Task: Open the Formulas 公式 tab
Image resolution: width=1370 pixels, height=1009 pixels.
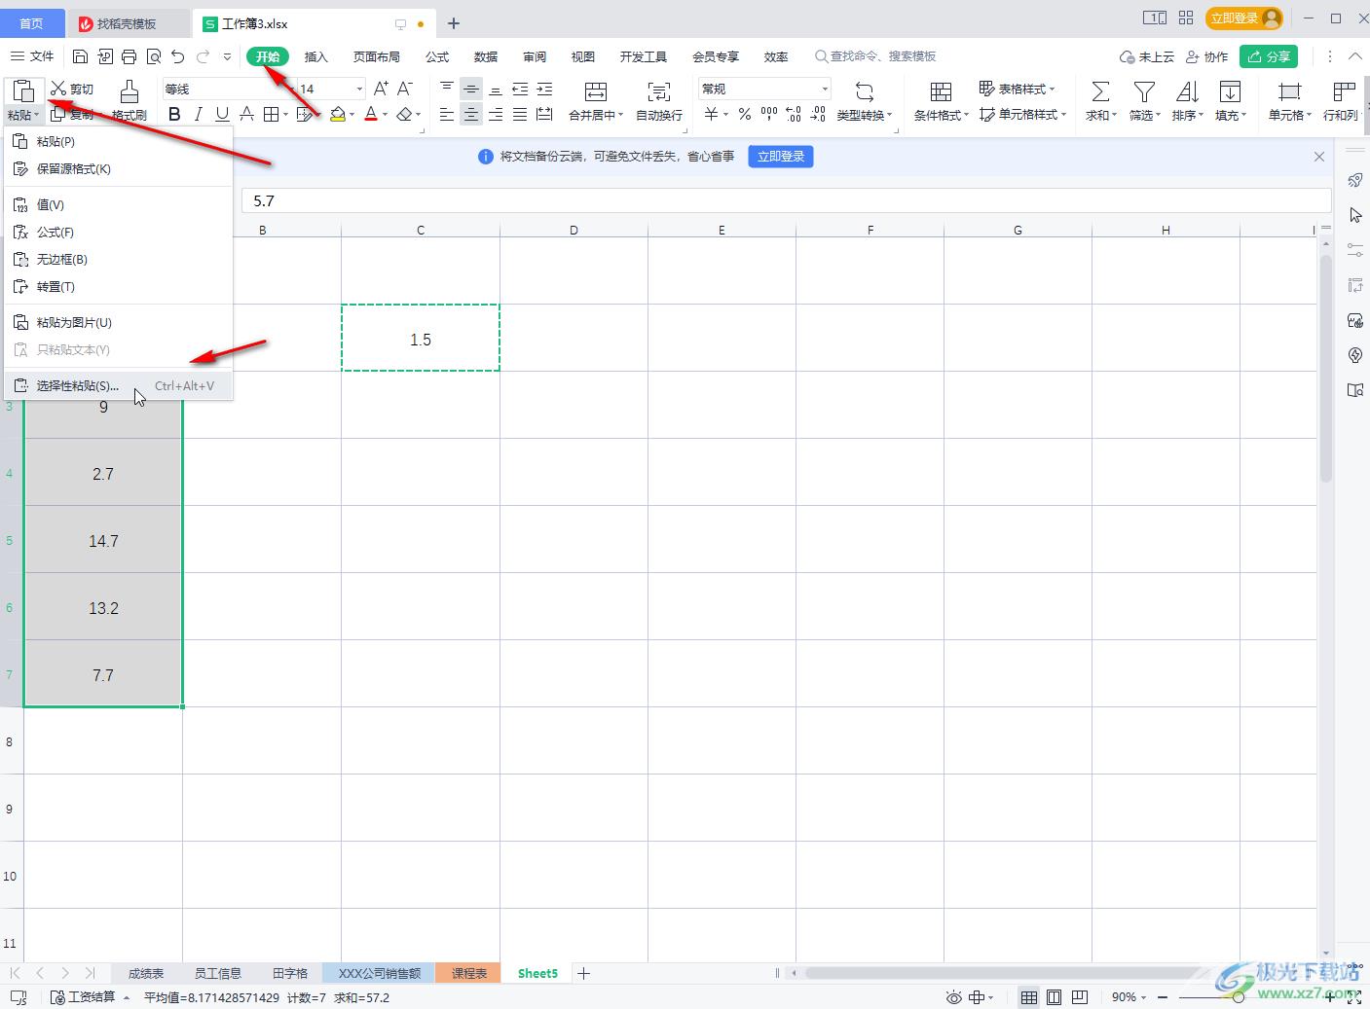Action: click(x=437, y=56)
